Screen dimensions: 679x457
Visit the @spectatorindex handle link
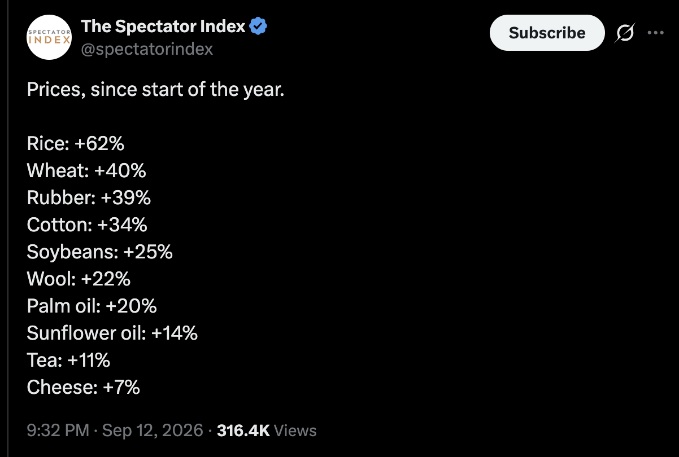(x=147, y=49)
